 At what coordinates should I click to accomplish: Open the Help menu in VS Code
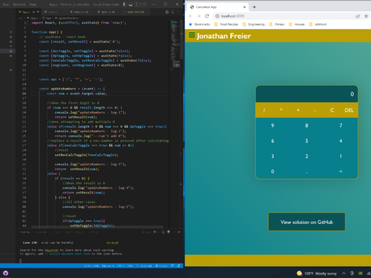[x=33, y=4]
